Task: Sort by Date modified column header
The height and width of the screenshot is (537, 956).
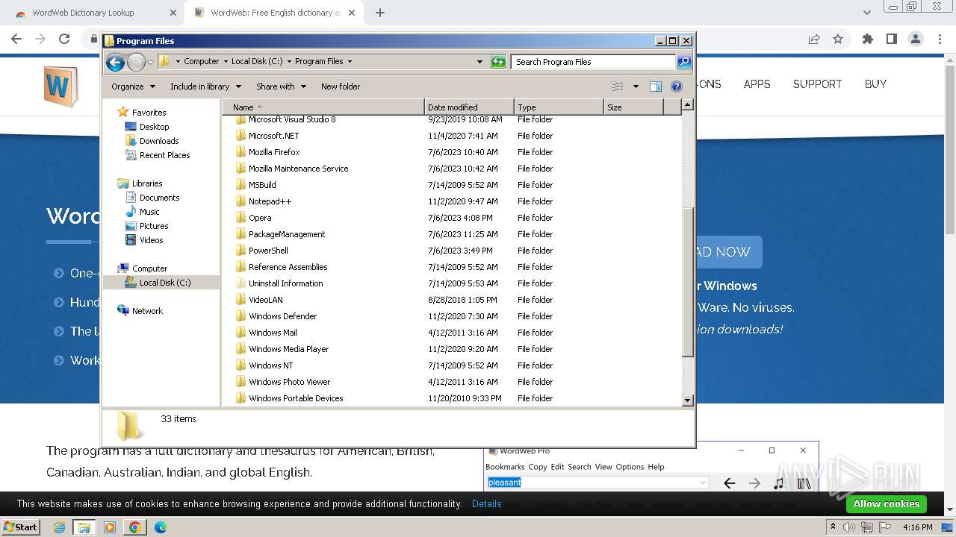Action: pyautogui.click(x=469, y=107)
